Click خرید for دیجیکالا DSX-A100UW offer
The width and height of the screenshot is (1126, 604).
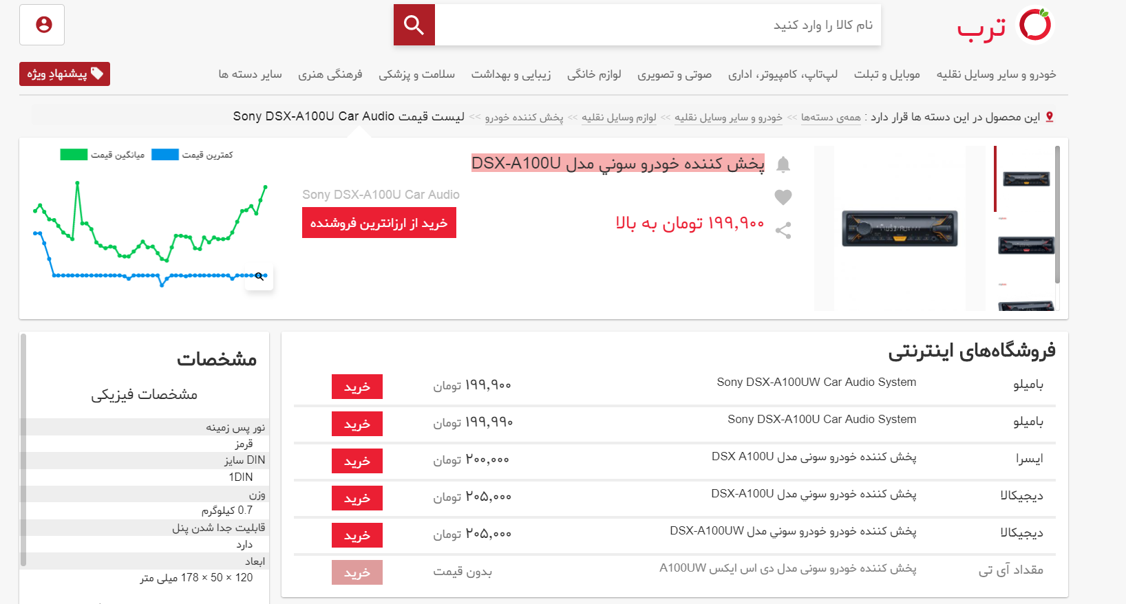click(x=357, y=536)
